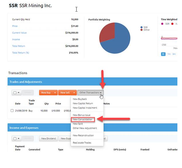182x168 pixels.
Task: Click Payment Date column header
Action: [20, 148]
